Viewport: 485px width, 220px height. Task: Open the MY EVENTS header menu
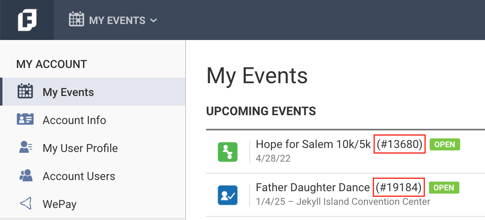pos(117,20)
